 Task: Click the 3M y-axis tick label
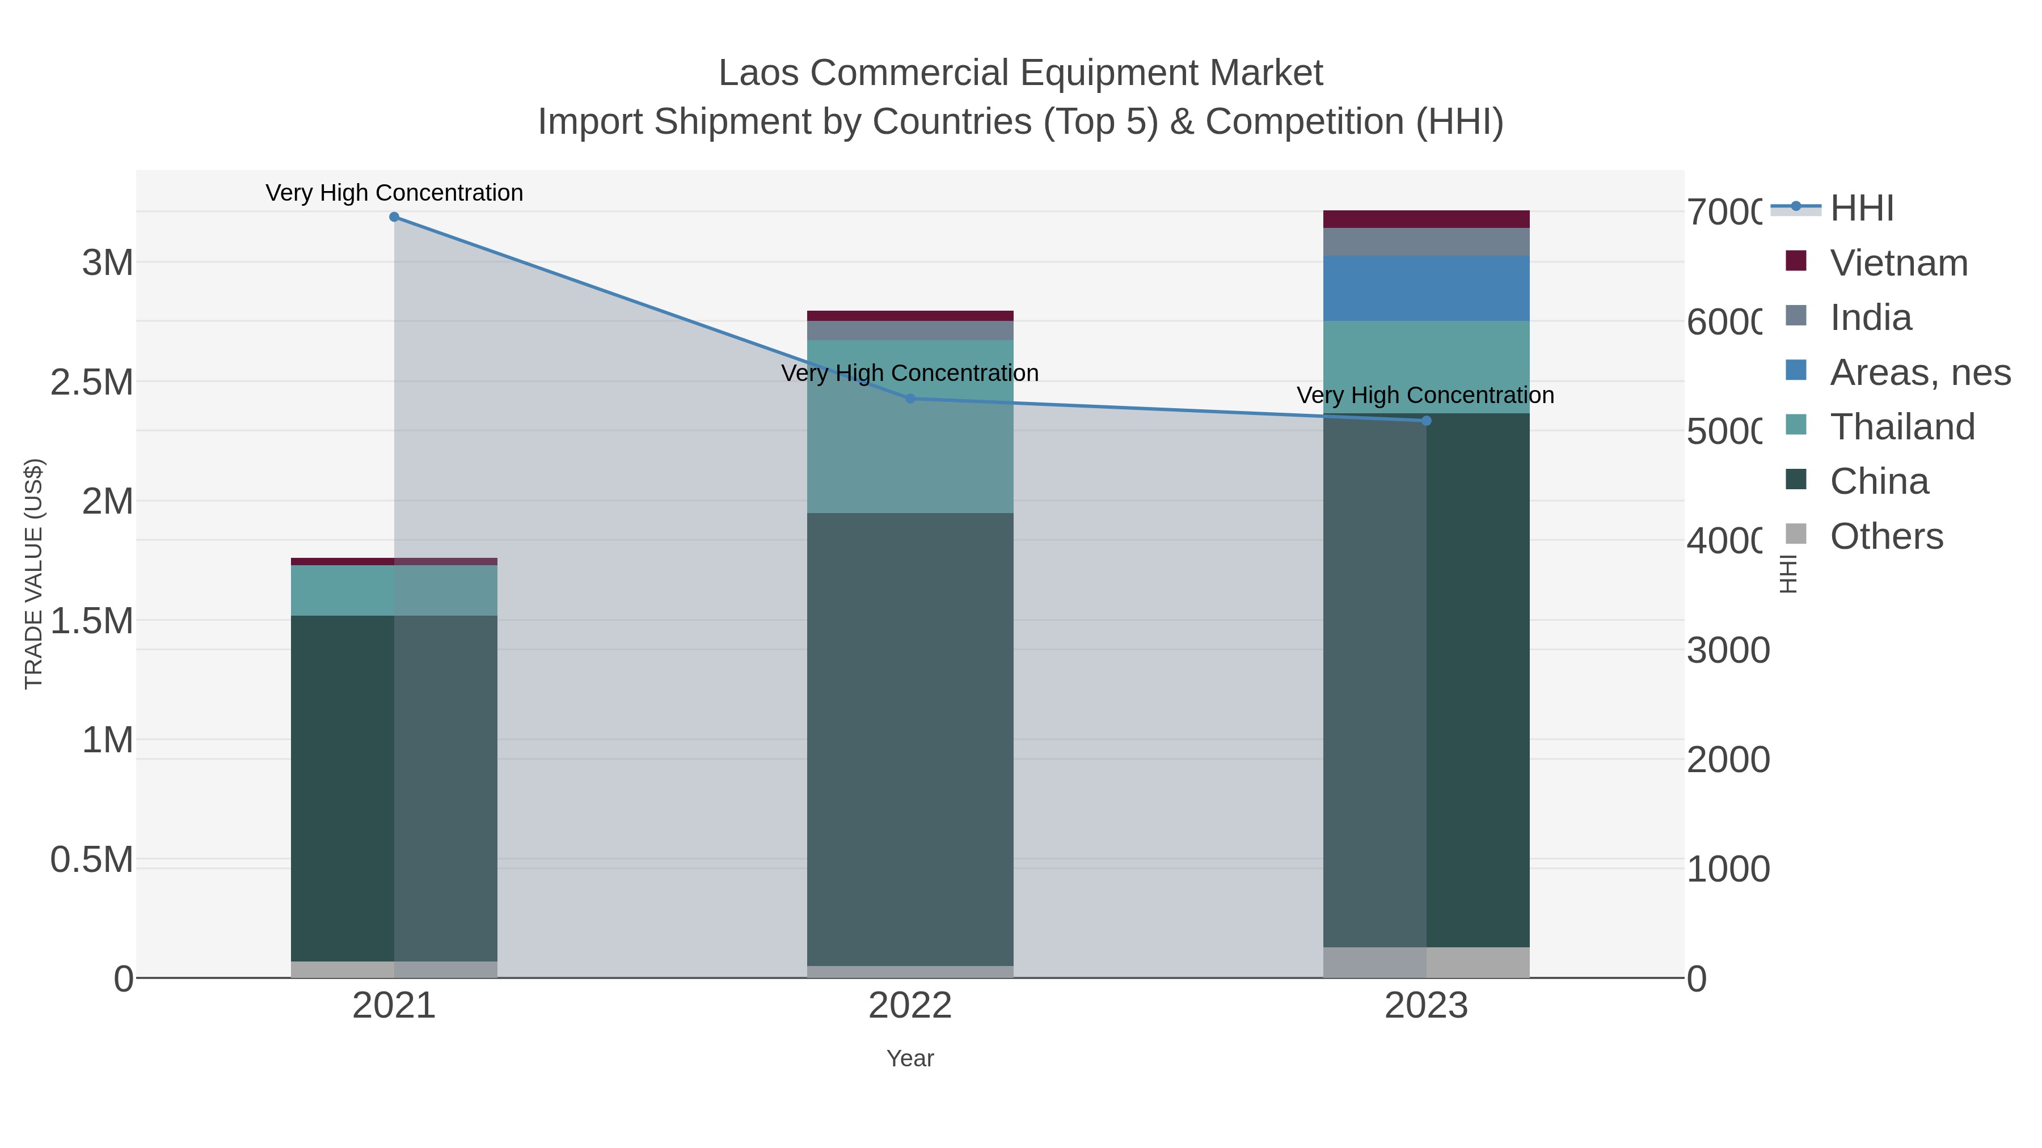click(108, 262)
